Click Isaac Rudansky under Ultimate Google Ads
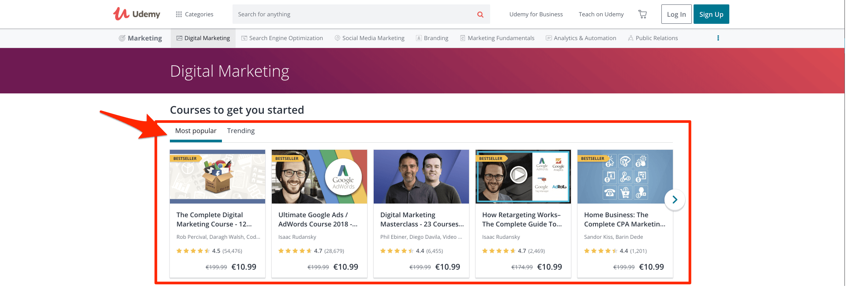 297,237
